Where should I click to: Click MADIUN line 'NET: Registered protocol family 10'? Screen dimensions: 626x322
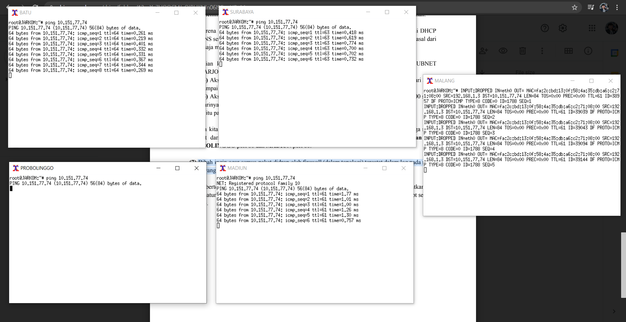click(258, 183)
